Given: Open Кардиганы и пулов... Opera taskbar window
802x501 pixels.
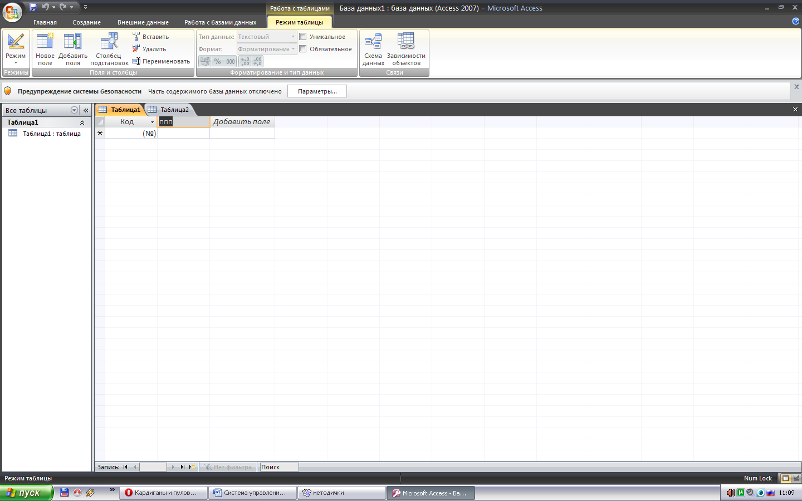Looking at the screenshot, I should coord(163,493).
